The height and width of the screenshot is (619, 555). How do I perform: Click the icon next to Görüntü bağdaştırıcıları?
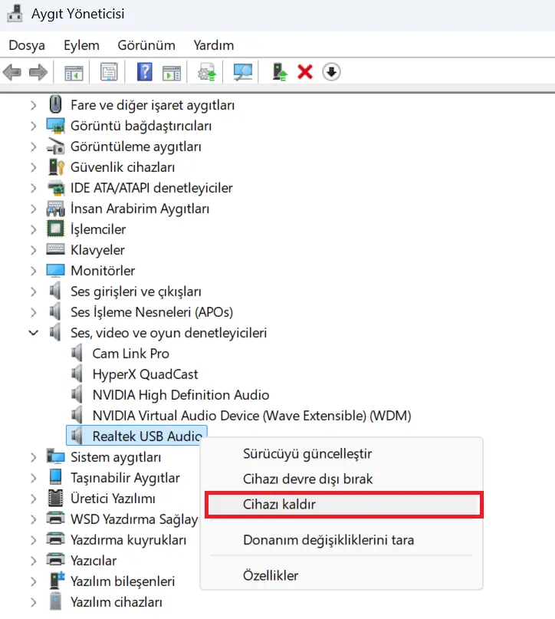point(55,126)
